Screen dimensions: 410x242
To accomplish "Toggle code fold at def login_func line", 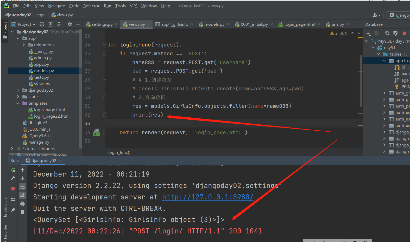I will point(105,45).
